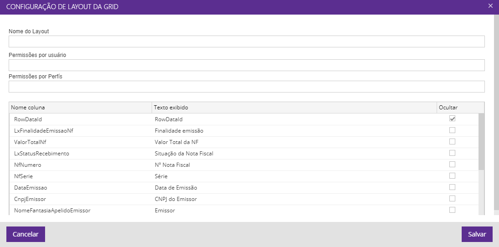Click the Permissões por Perfís field
Image resolution: width=499 pixels, height=247 pixels.
pyautogui.click(x=246, y=87)
